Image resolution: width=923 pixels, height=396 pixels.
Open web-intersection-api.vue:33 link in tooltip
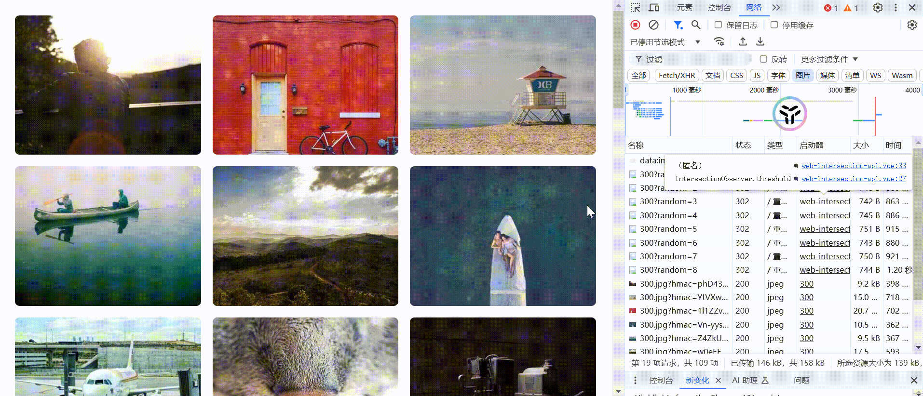pyautogui.click(x=854, y=166)
